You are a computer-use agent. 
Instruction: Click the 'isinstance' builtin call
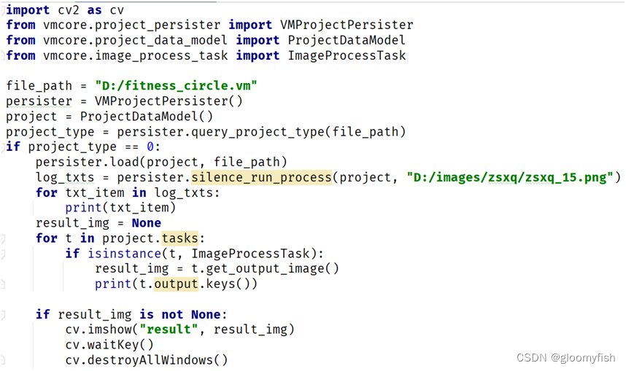pyautogui.click(x=124, y=254)
